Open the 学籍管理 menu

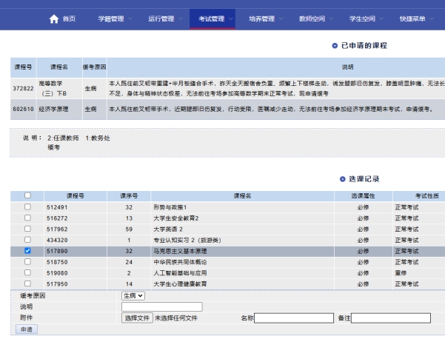(x=111, y=19)
